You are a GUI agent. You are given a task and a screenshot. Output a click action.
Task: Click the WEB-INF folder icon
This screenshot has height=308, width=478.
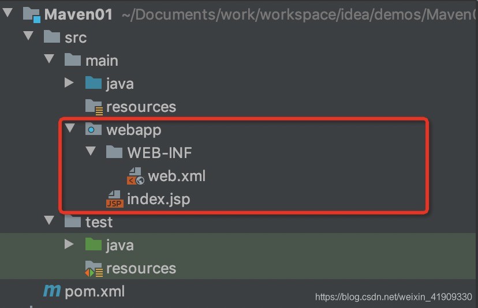click(x=114, y=152)
